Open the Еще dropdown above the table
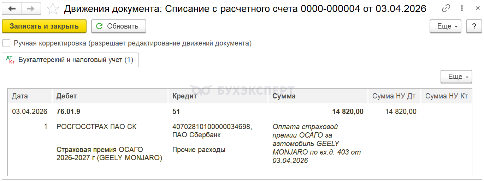 [456, 77]
